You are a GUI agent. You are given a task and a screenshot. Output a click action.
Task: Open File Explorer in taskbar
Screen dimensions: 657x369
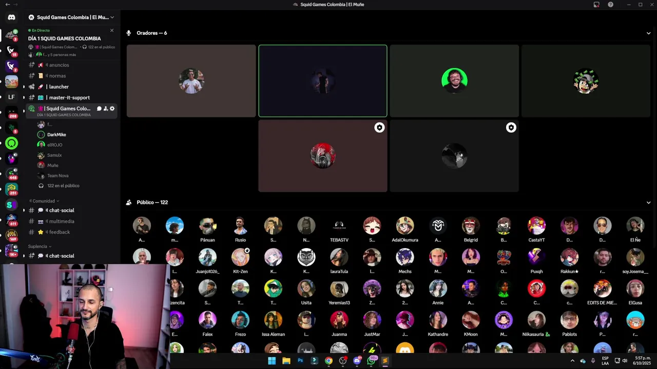pos(286,361)
